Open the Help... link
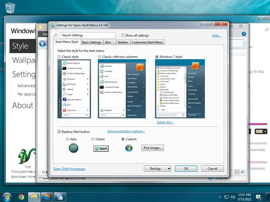270x202 pixels. tap(216, 36)
